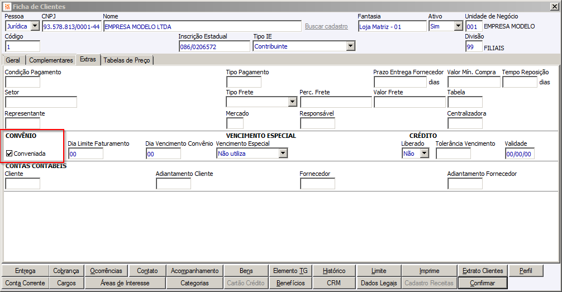Click the CNPJ input field

(x=72, y=26)
